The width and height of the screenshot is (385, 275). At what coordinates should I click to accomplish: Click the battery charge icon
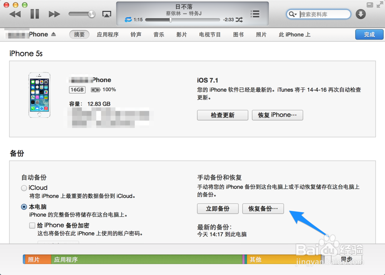coord(95,90)
